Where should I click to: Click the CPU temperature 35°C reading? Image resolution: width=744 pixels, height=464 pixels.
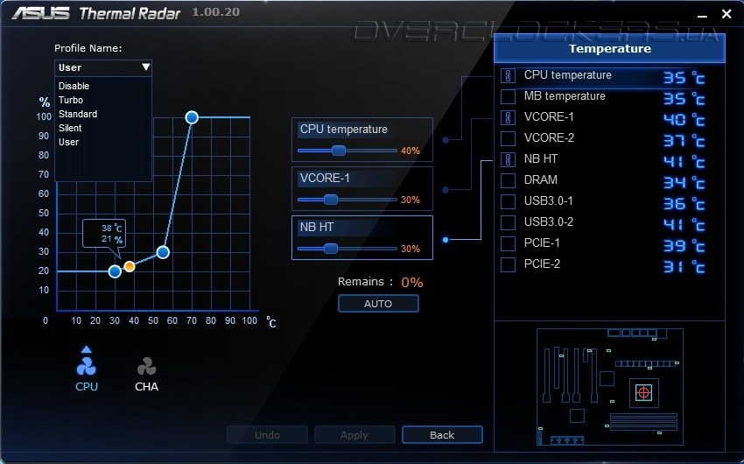tap(684, 78)
